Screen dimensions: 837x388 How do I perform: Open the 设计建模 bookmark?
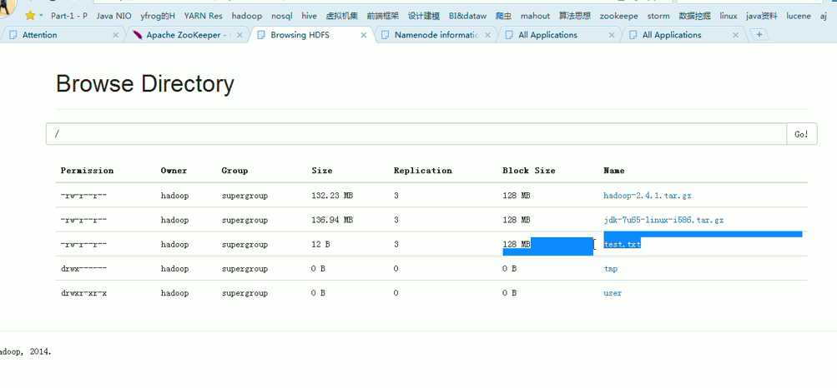click(x=424, y=16)
